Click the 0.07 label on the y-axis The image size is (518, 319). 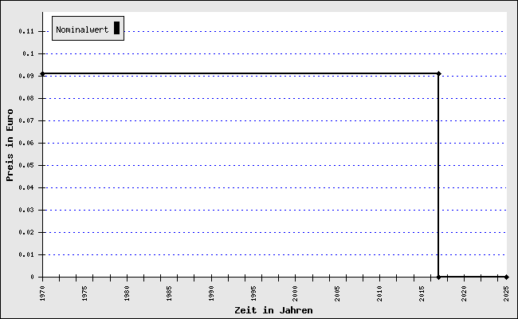point(29,120)
